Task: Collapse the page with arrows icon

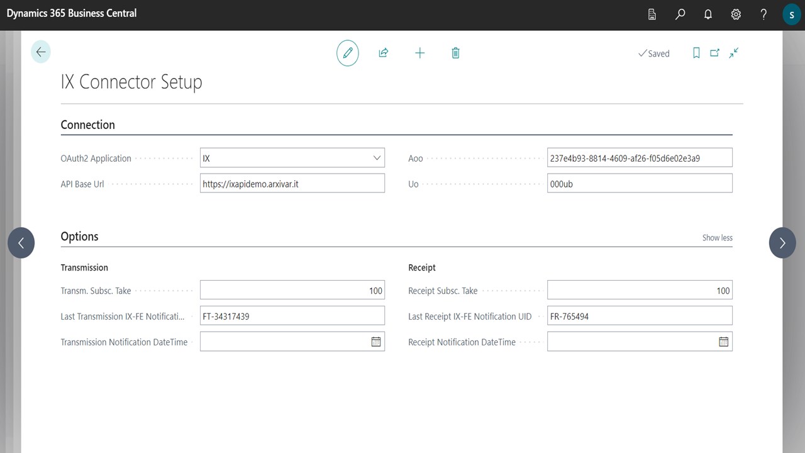Action: tap(734, 53)
